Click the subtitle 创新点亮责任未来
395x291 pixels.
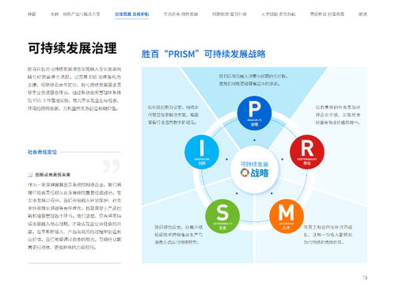[53, 175]
